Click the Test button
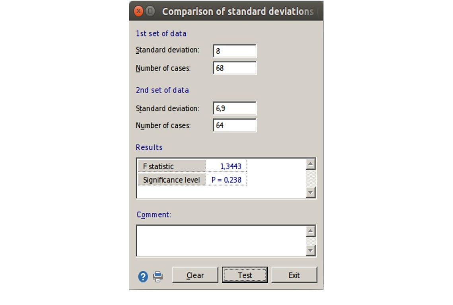The width and height of the screenshot is (453, 305). coord(245,275)
